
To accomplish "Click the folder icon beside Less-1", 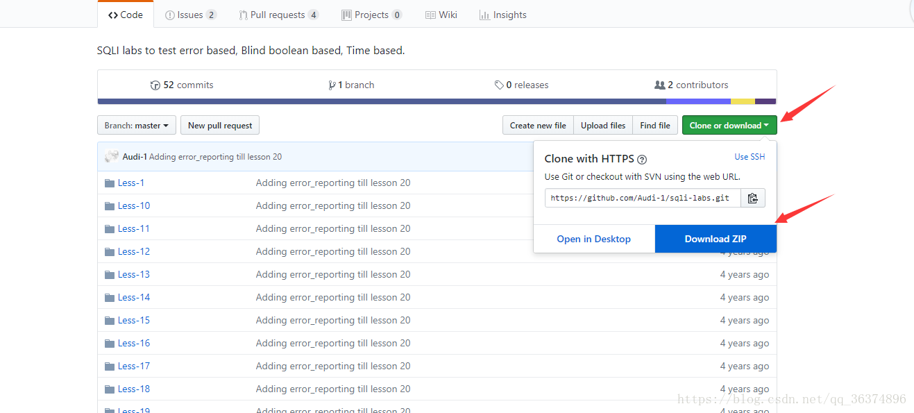I will pos(110,183).
